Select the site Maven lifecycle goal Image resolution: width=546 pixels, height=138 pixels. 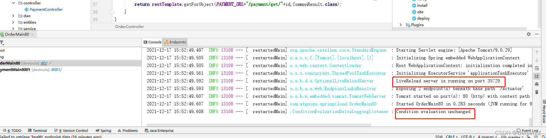(420, 12)
